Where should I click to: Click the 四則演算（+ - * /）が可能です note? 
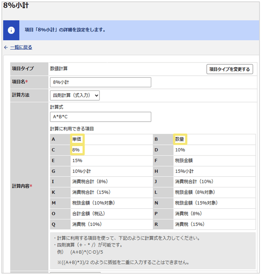point(88,245)
